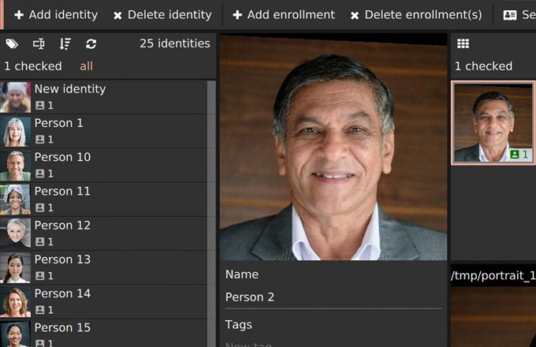Choose Person 13 from the list

pyautogui.click(x=62, y=259)
